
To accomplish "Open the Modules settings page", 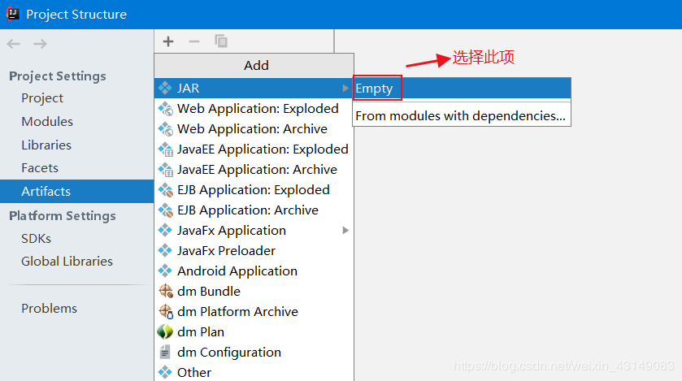I will pyautogui.click(x=47, y=121).
